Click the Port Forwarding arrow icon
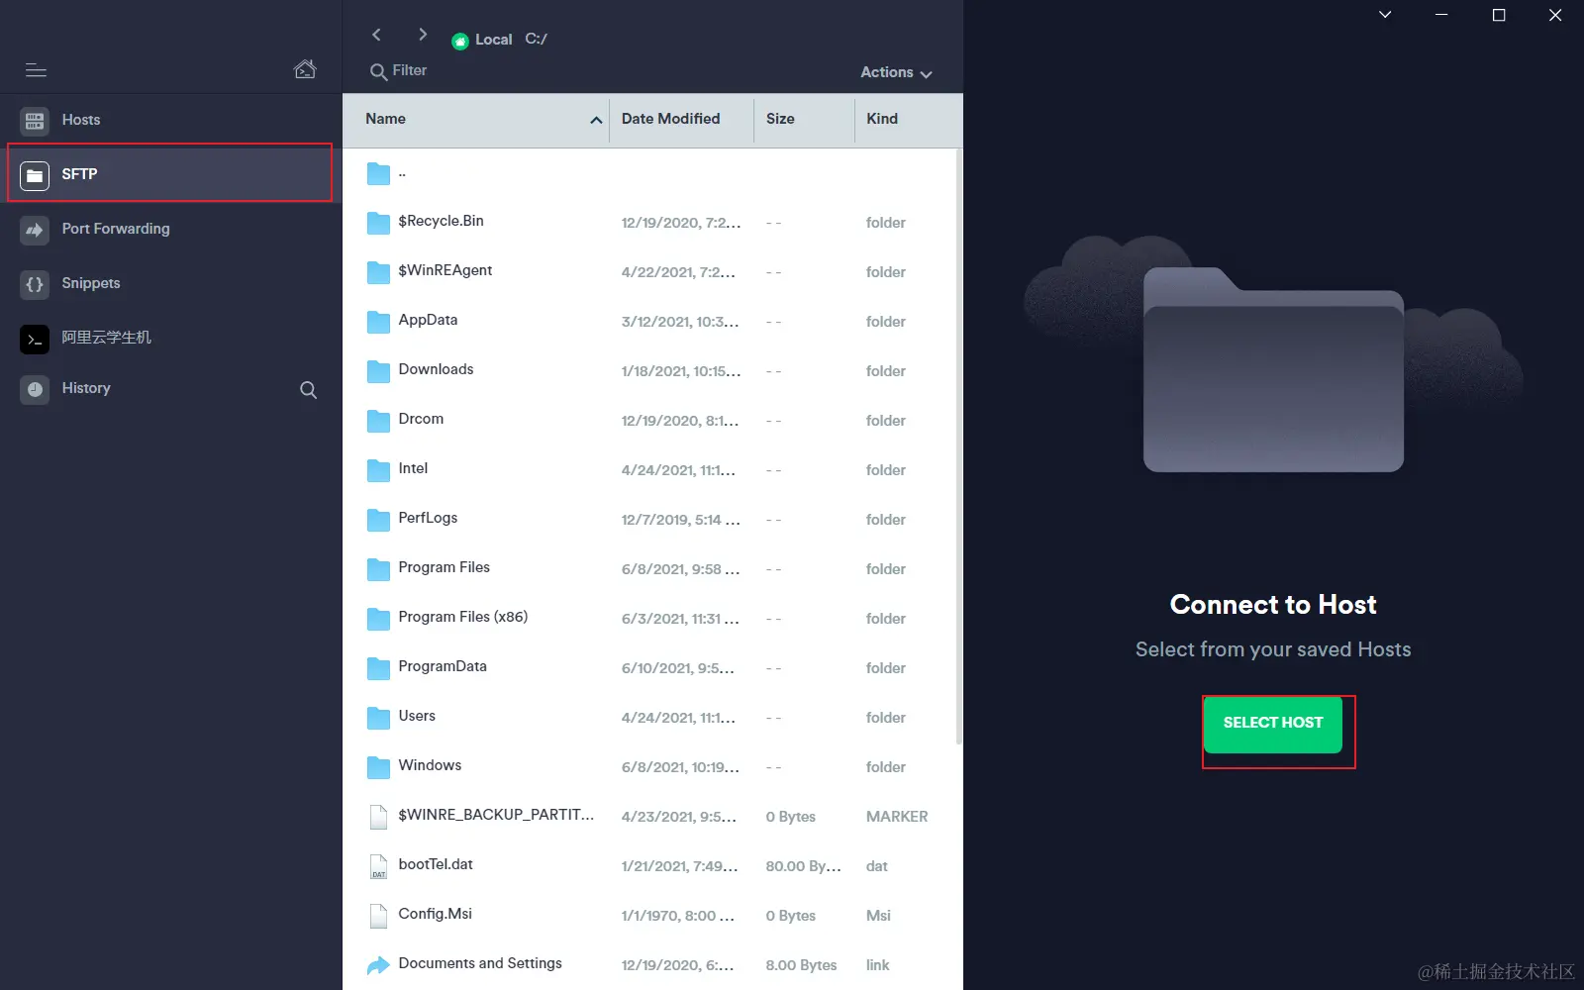Screen dimensions: 1584x990 (x=35, y=230)
